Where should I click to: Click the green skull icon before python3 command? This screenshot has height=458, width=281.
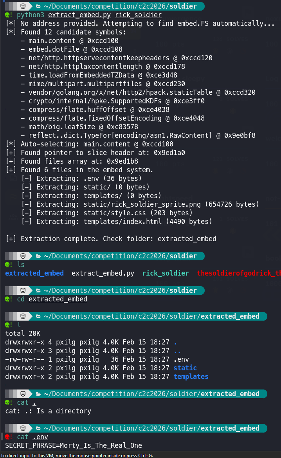[x=7, y=15]
